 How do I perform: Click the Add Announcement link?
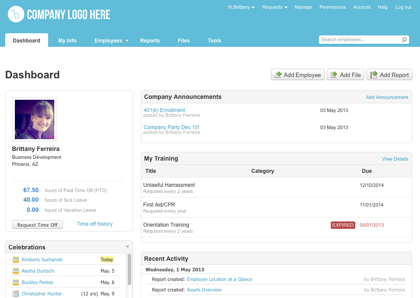point(387,97)
